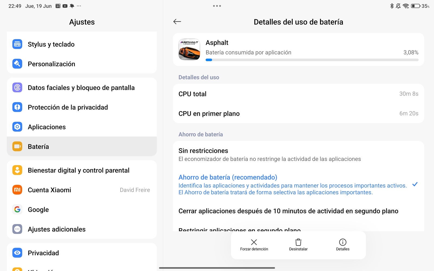
Task: Open Google settings via G icon
Action: tap(17, 209)
